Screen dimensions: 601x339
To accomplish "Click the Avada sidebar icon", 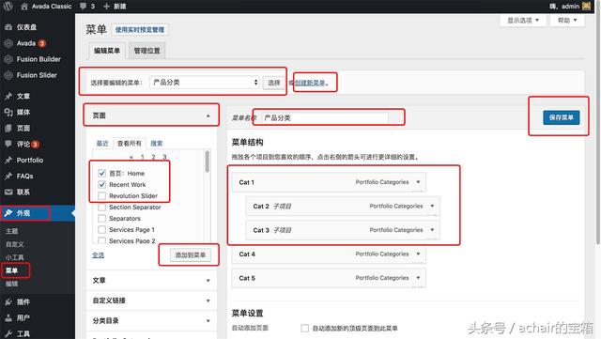I will point(8,43).
